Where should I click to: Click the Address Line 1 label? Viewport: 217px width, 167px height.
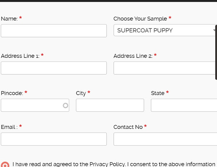pyautogui.click(x=20, y=56)
